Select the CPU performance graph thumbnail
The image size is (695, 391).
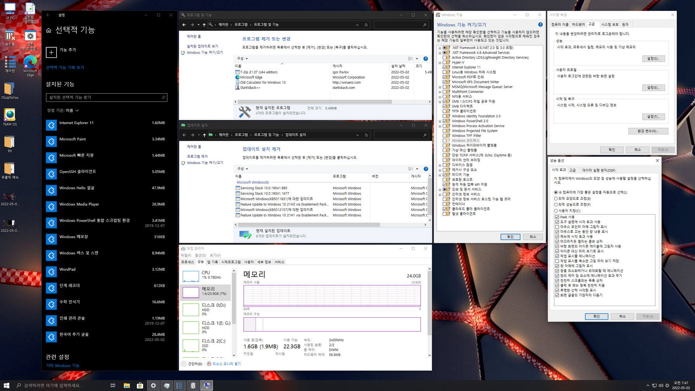pos(191,276)
